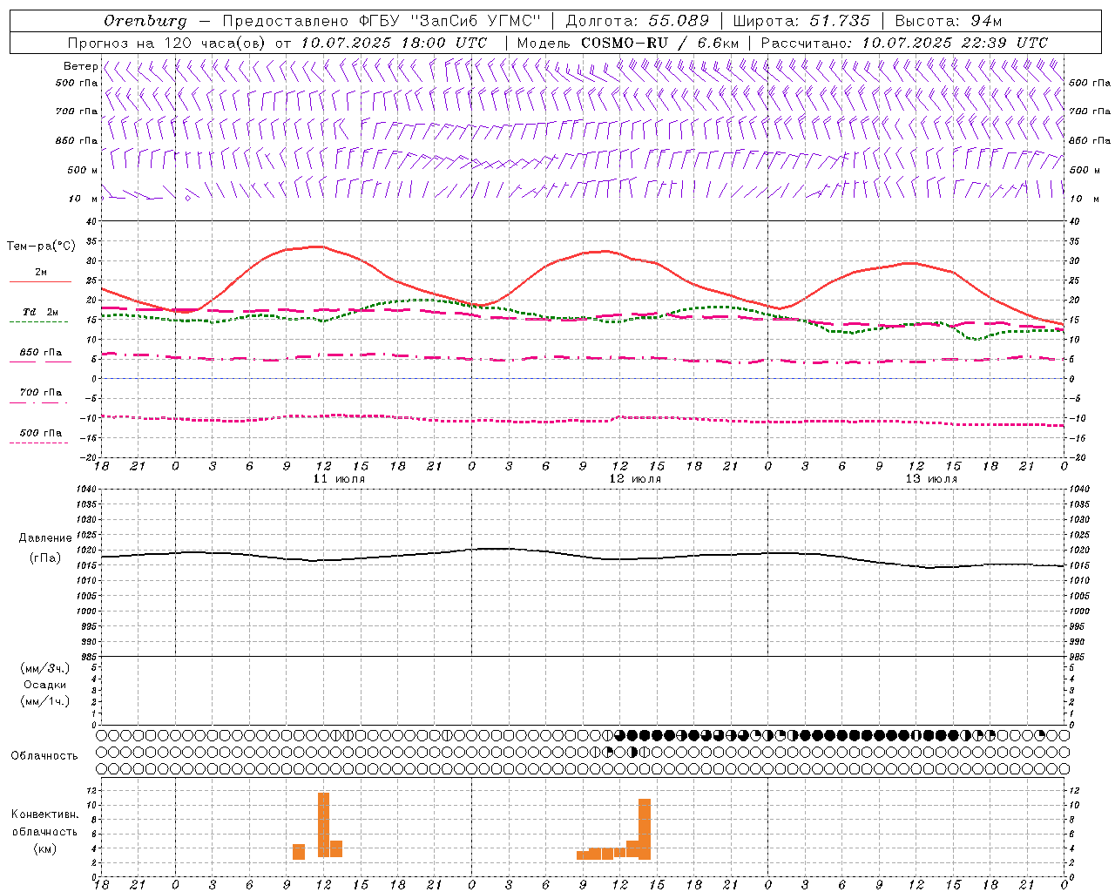The image size is (1115, 892).
Task: Click the tallest orange convective bar on 11 July
Action: (x=323, y=825)
